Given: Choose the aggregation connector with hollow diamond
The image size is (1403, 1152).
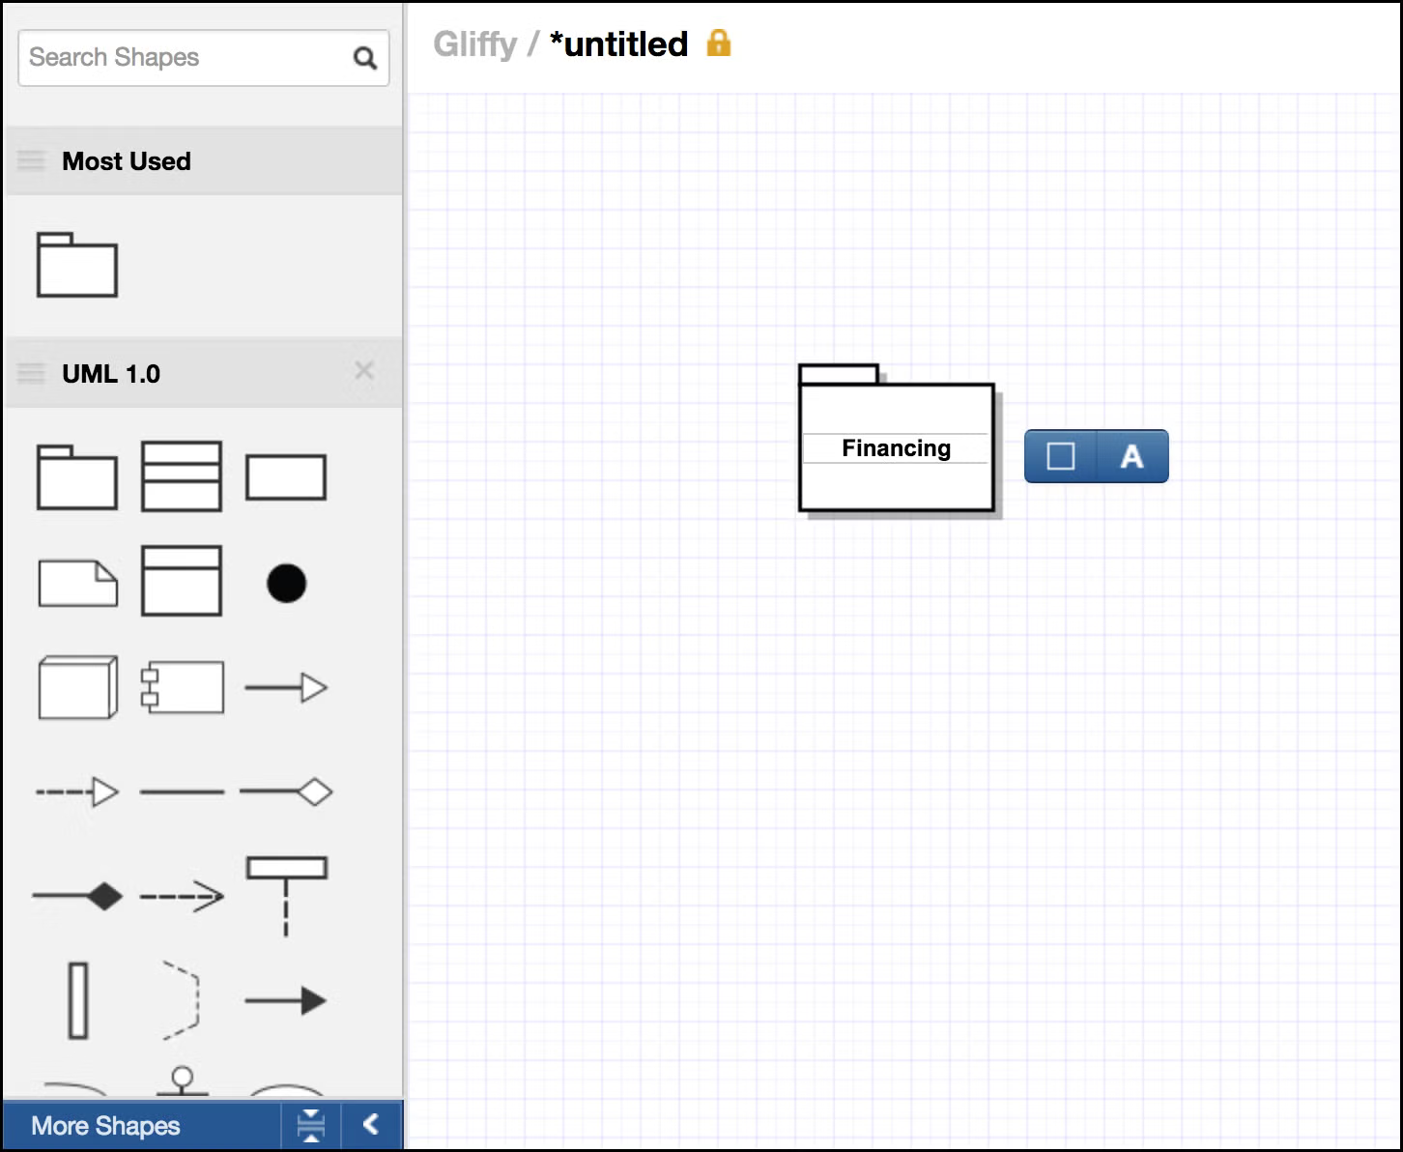Looking at the screenshot, I should [286, 792].
